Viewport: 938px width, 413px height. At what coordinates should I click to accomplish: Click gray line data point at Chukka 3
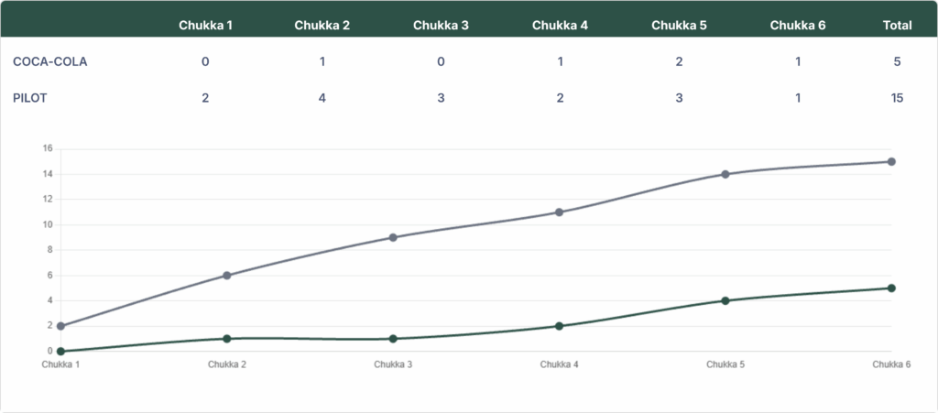[393, 237]
